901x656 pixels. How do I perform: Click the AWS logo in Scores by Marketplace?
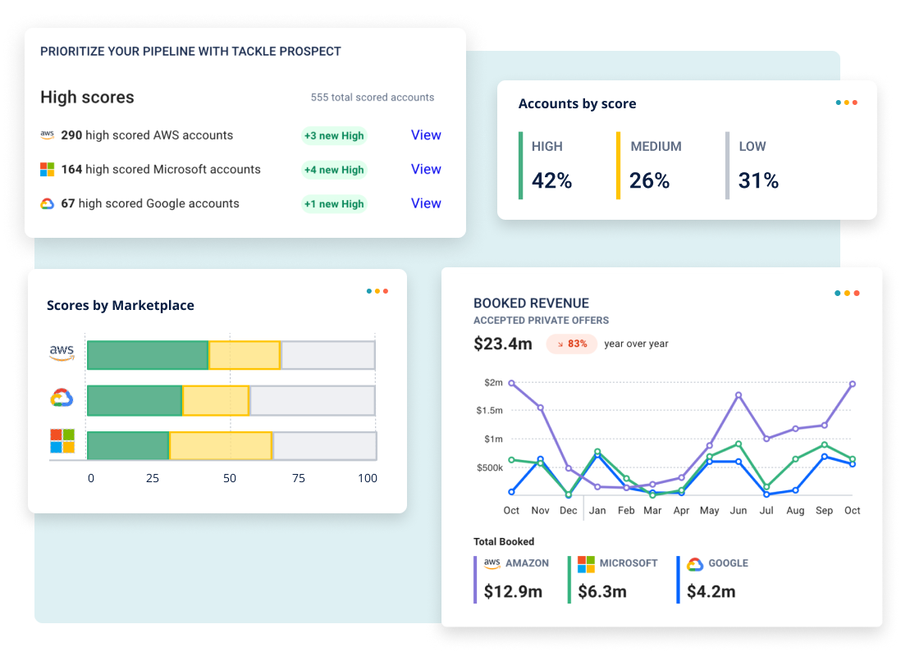62,353
